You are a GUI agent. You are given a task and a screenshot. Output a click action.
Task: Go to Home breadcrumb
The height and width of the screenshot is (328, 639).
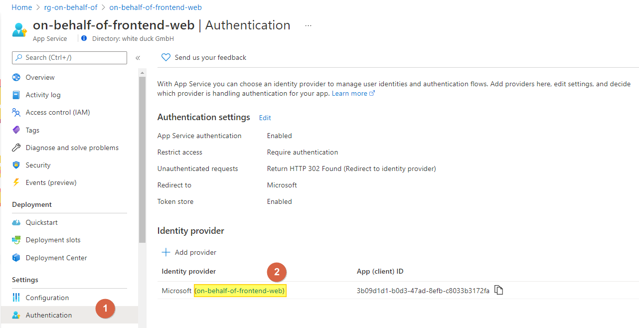(x=21, y=7)
